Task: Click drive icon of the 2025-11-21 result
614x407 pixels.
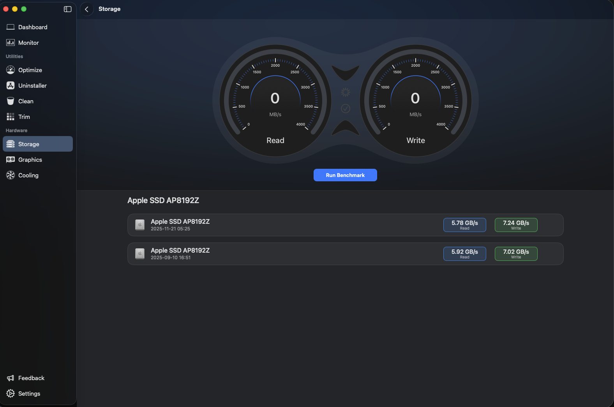Action: (140, 225)
